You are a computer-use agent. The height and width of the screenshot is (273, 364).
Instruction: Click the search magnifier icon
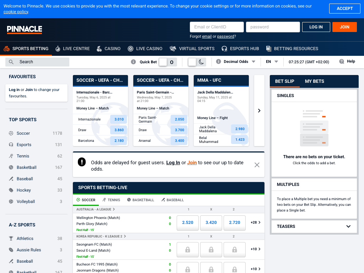11,62
